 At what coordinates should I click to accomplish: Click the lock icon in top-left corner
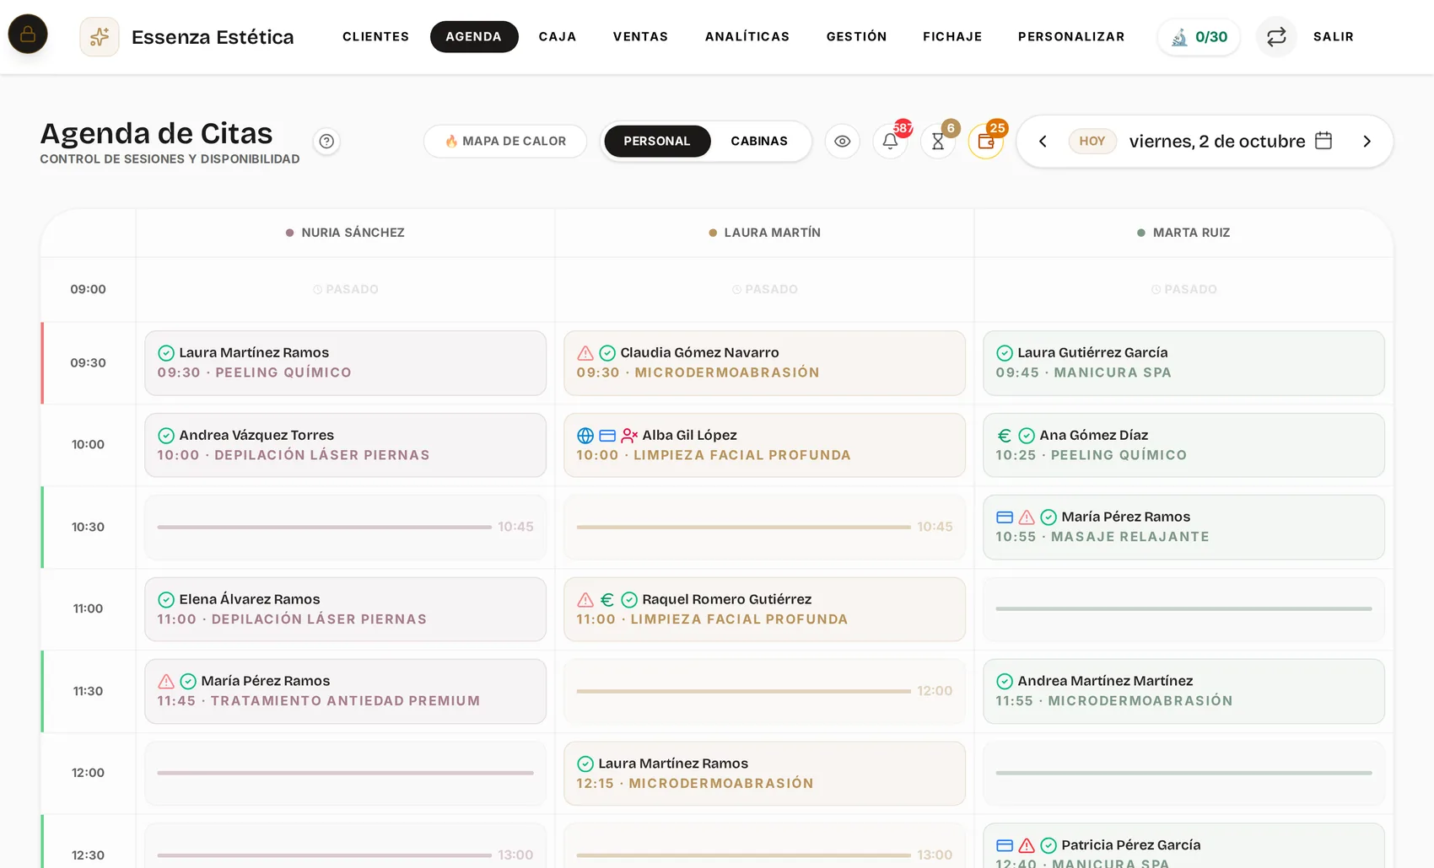pos(28,35)
